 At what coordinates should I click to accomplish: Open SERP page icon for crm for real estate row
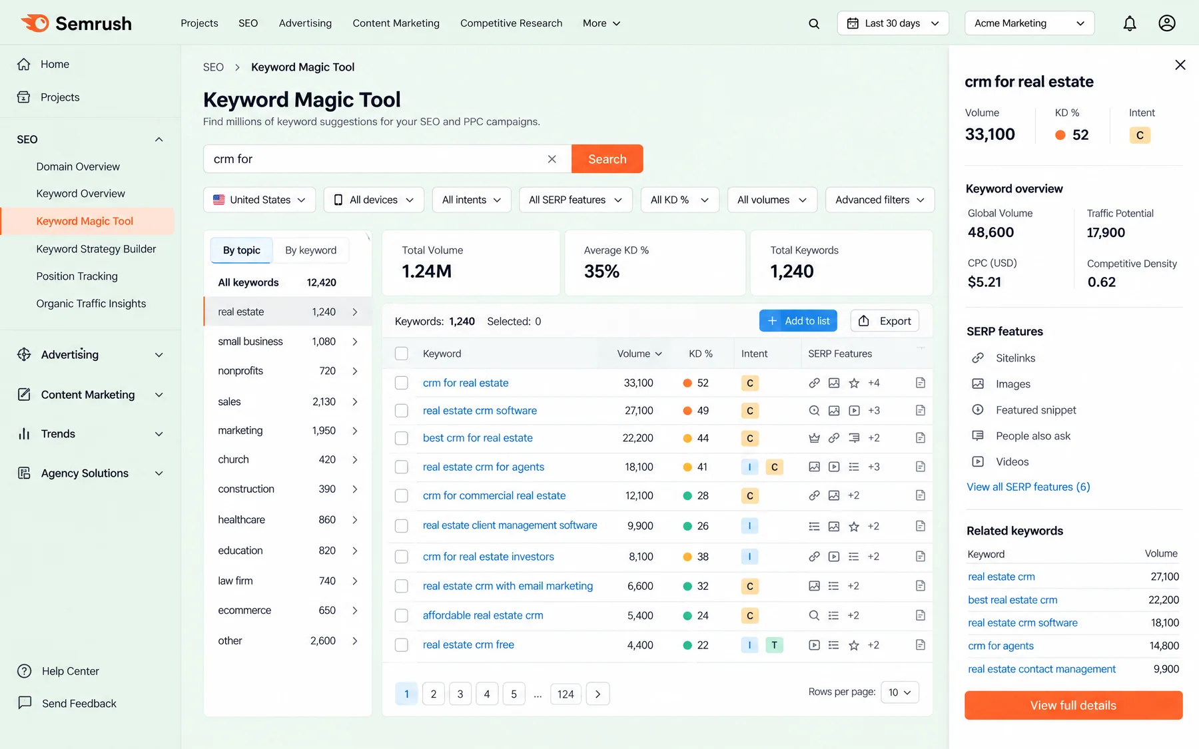coord(921,383)
